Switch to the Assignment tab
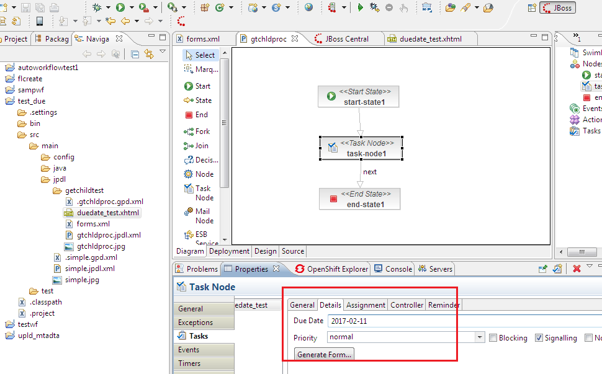 point(366,305)
